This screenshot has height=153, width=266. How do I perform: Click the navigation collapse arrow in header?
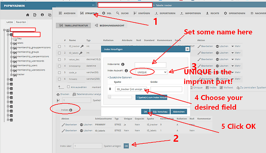pos(93,5)
